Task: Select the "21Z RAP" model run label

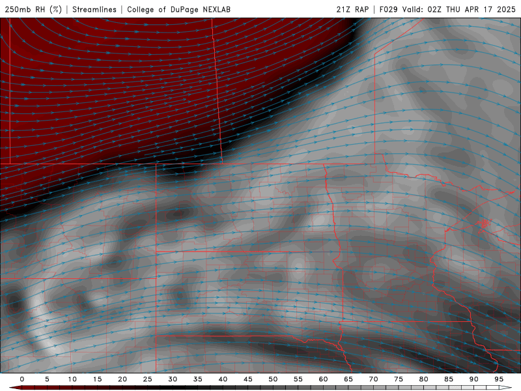Action: [x=352, y=9]
